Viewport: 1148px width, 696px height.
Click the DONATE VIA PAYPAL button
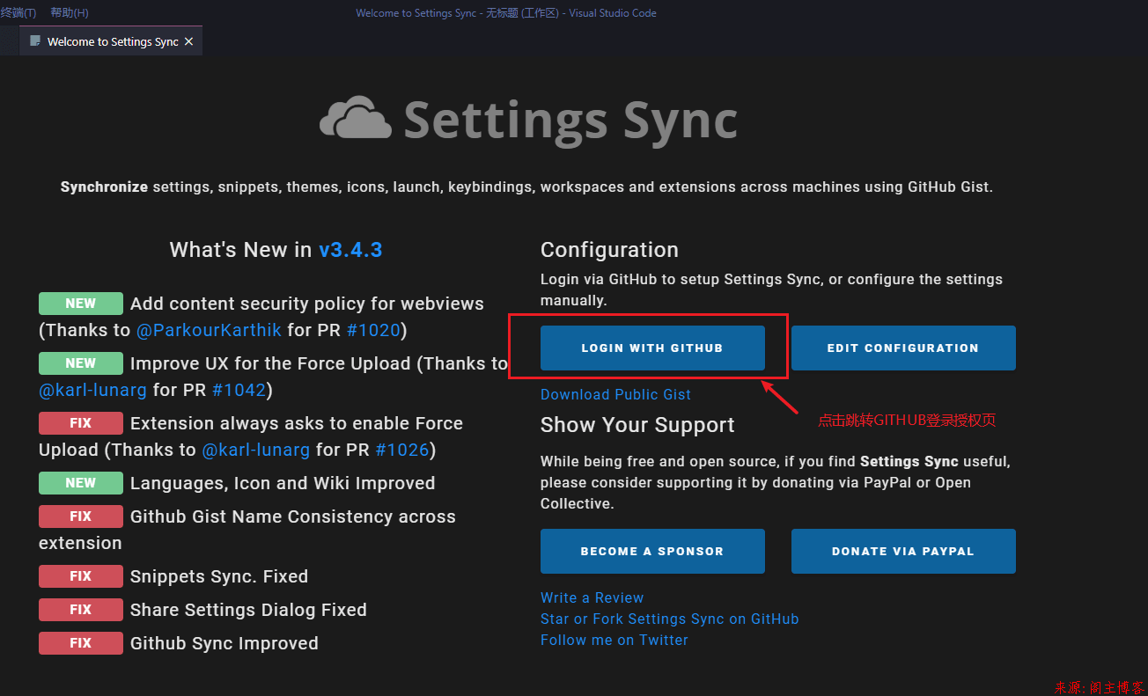click(x=903, y=551)
